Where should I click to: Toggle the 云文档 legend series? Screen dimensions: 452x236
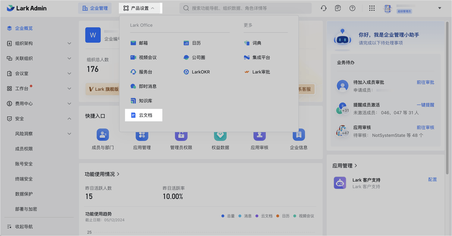[x=264, y=216]
